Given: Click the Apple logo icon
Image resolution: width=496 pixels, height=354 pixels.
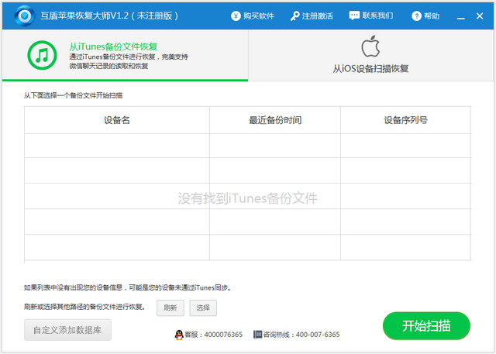Looking at the screenshot, I should pos(370,46).
